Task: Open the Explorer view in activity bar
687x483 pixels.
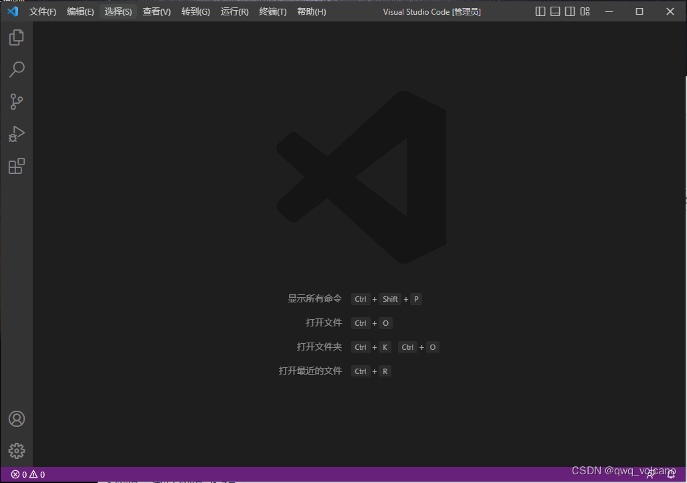Action: pos(17,37)
